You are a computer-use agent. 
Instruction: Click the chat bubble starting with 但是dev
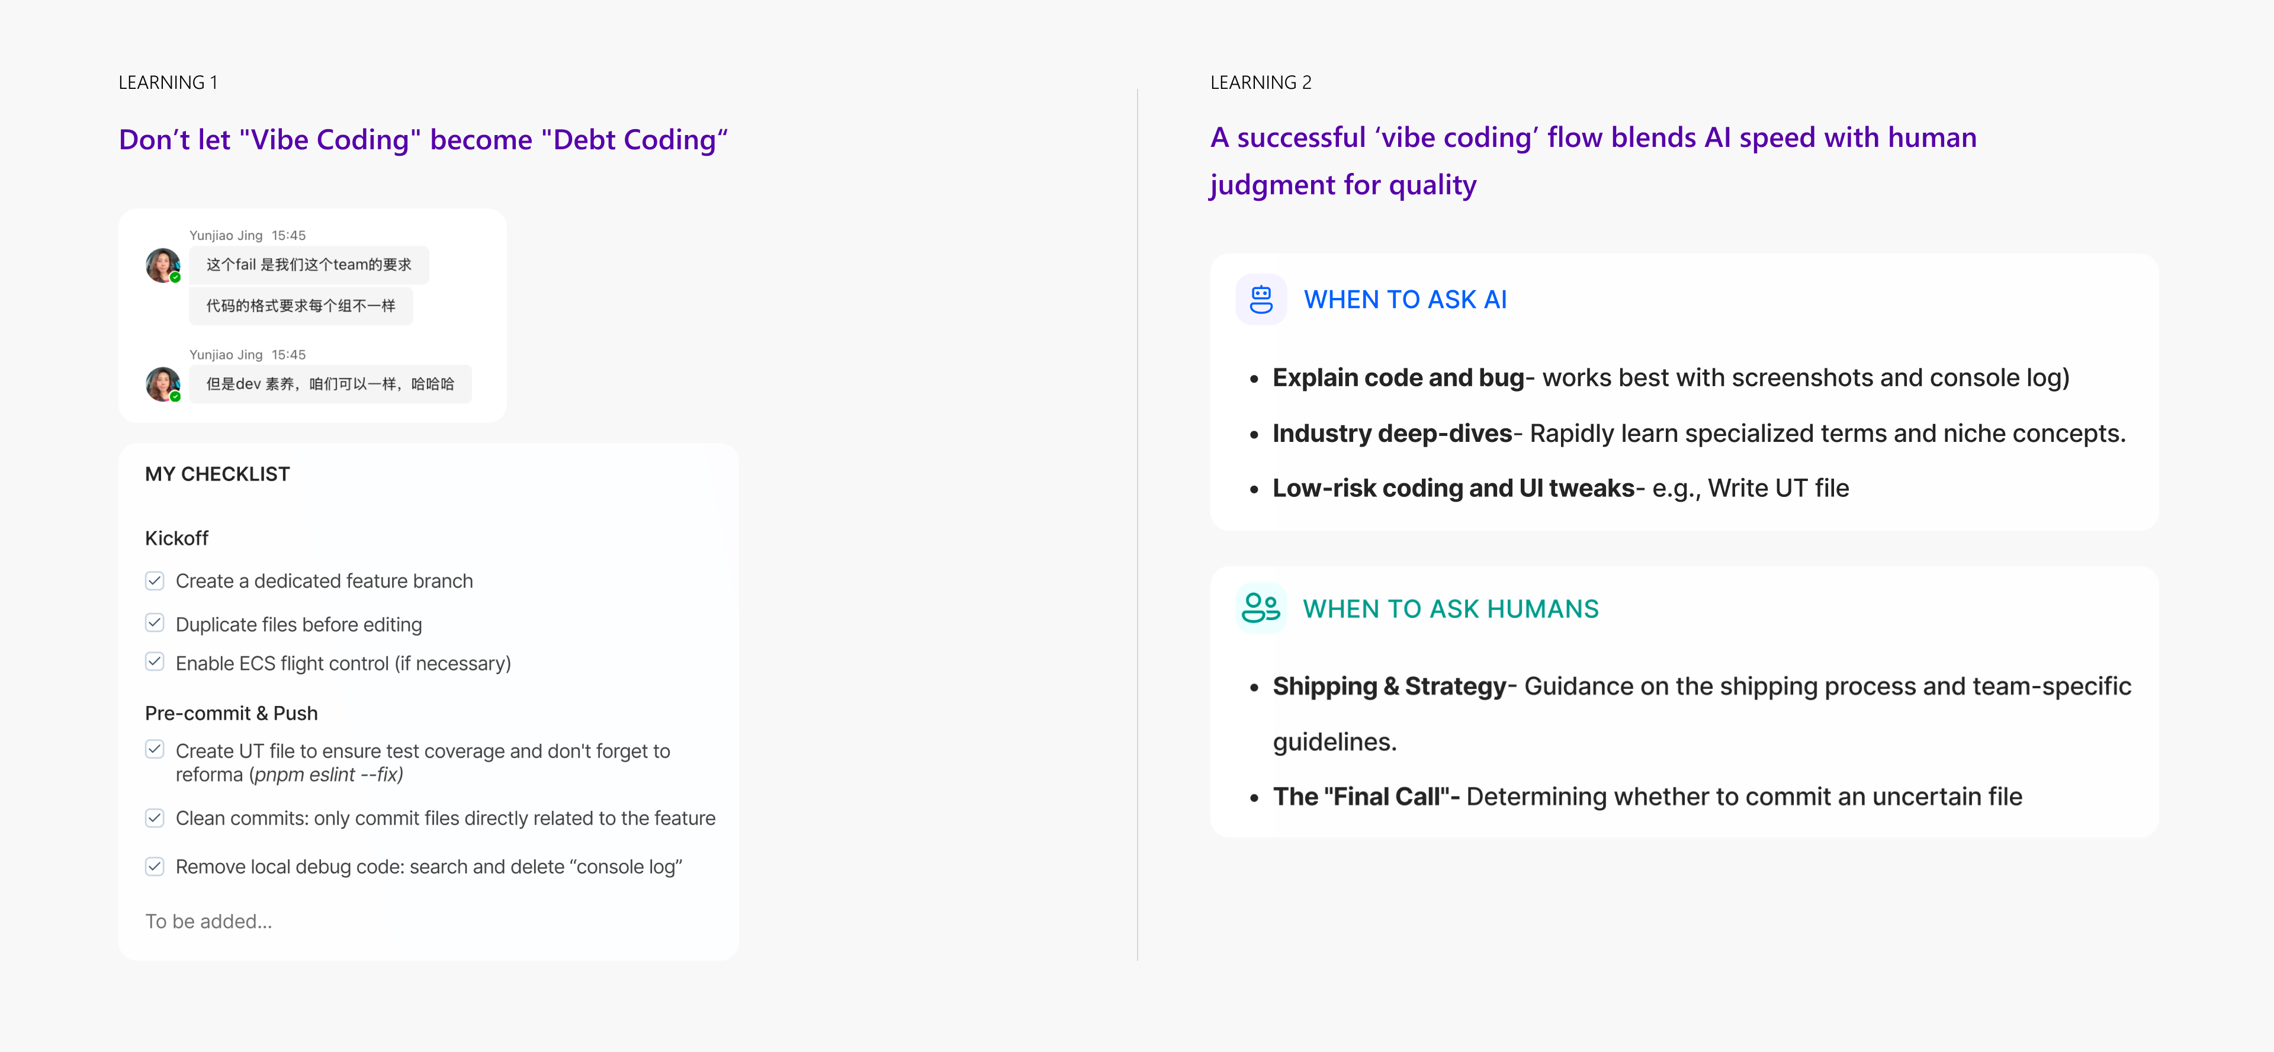tap(330, 384)
